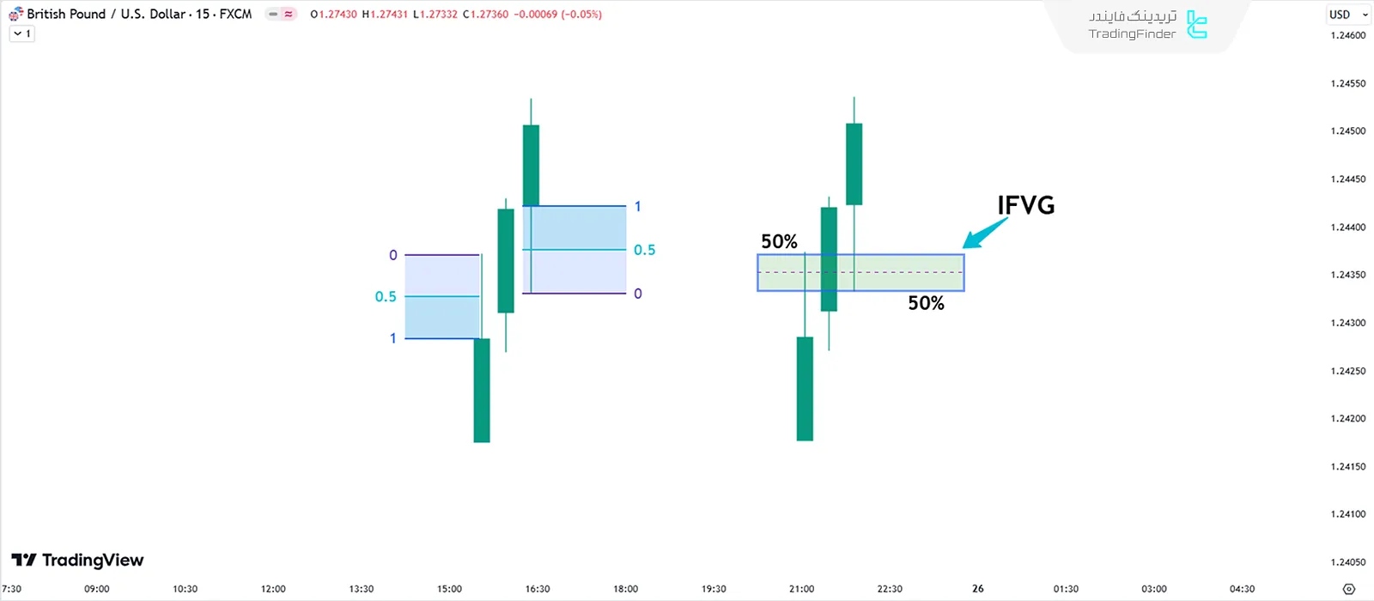Click the dashed 50% midline inside the IFVG box
The width and height of the screenshot is (1374, 601).
click(x=859, y=272)
